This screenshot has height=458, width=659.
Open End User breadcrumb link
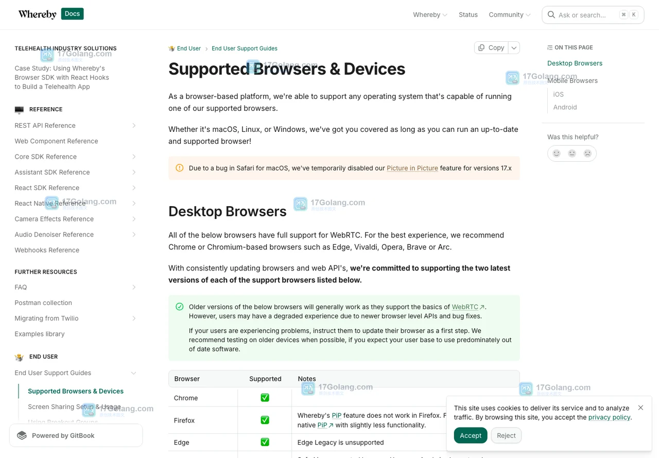pyautogui.click(x=188, y=48)
